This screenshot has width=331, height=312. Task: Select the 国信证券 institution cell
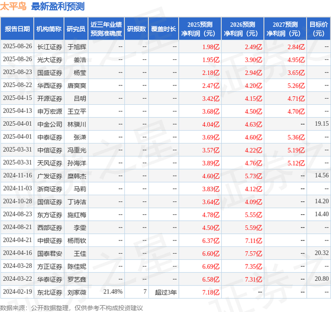point(50,202)
